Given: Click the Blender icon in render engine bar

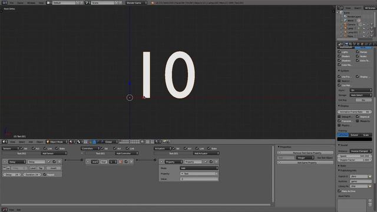Looking at the screenshot, I should (x=153, y=2).
